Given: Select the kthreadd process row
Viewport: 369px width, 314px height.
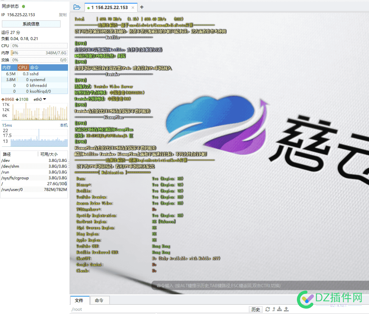Looking at the screenshot, I should coord(35,86).
